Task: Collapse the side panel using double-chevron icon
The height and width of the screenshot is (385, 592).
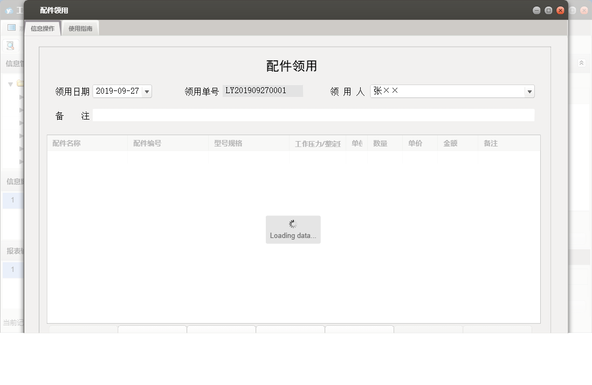Action: pyautogui.click(x=581, y=63)
